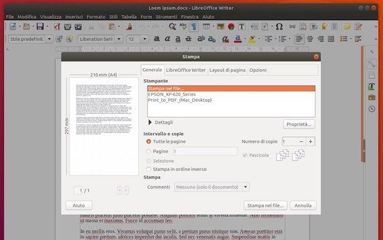This screenshot has width=383, height=240.
Task: Click the Bold formatting icon
Action: [156, 38]
